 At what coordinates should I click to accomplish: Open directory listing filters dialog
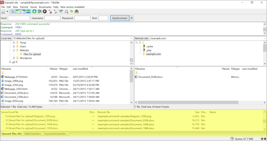pyautogui.click(x=61, y=11)
